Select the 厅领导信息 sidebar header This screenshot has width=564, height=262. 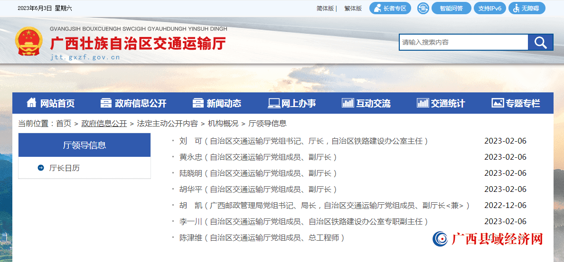[85, 145]
